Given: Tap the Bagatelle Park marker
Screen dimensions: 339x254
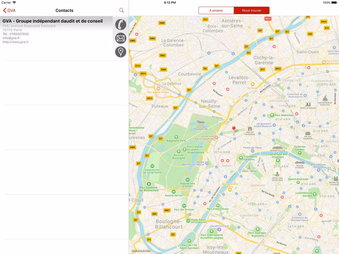Looking at the screenshot, I should 176,137.
